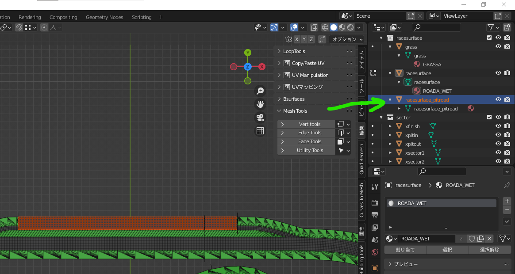Open the Tool properties tab

coord(374,187)
